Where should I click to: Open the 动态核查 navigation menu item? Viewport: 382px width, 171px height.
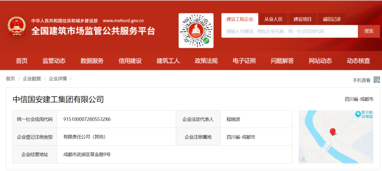tap(358, 61)
